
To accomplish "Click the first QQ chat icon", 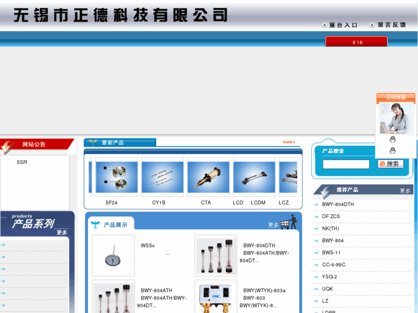I will click(x=392, y=140).
